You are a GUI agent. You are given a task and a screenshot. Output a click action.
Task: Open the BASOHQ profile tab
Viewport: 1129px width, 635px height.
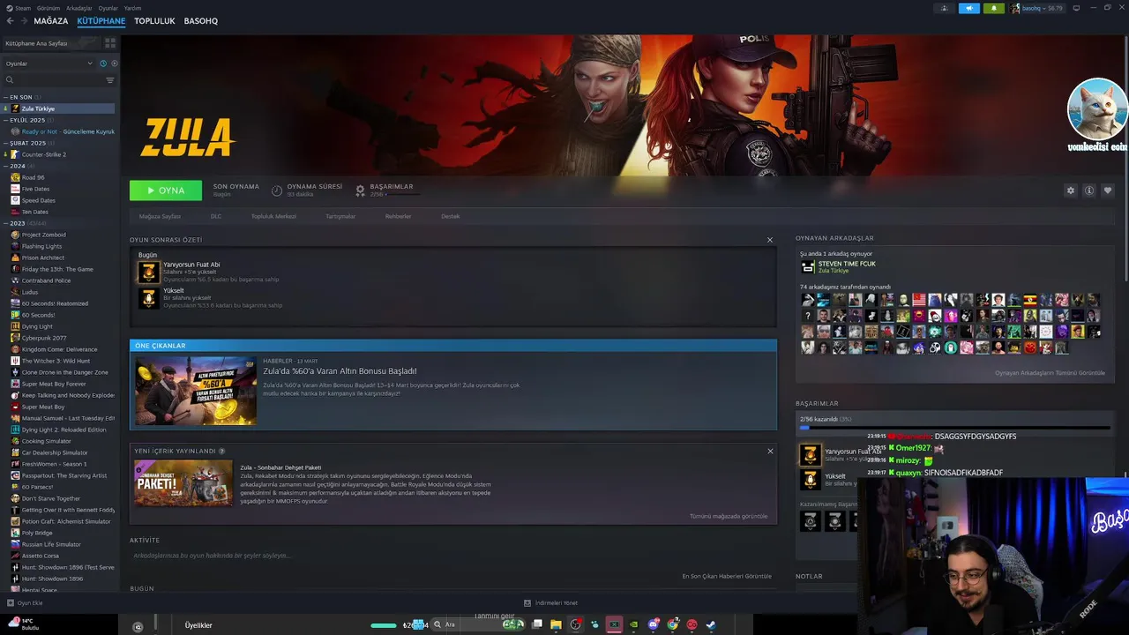[x=201, y=21]
